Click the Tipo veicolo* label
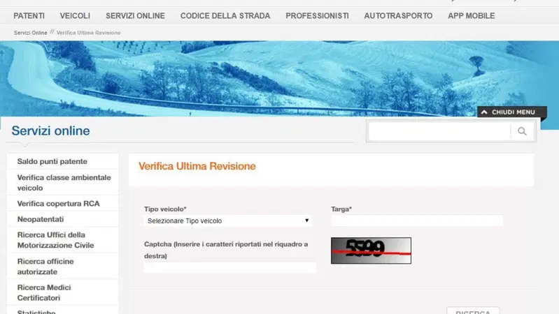 tap(165, 209)
